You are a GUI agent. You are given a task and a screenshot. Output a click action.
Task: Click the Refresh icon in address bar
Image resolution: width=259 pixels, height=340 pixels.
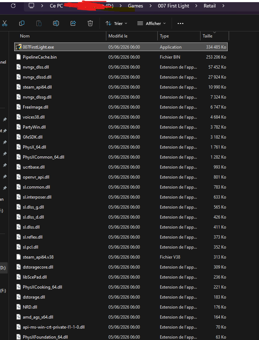13,6
